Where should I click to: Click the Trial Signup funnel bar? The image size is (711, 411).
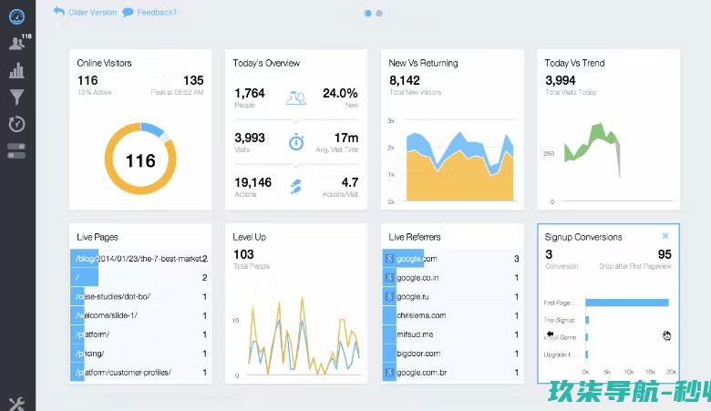click(587, 320)
